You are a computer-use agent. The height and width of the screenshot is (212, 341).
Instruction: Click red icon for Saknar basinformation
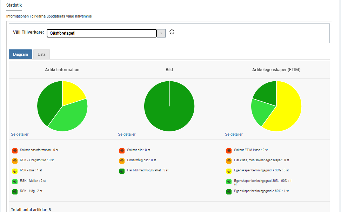(15, 151)
